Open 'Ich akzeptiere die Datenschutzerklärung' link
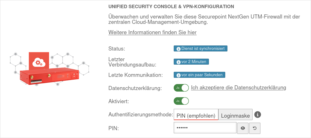 238,88
